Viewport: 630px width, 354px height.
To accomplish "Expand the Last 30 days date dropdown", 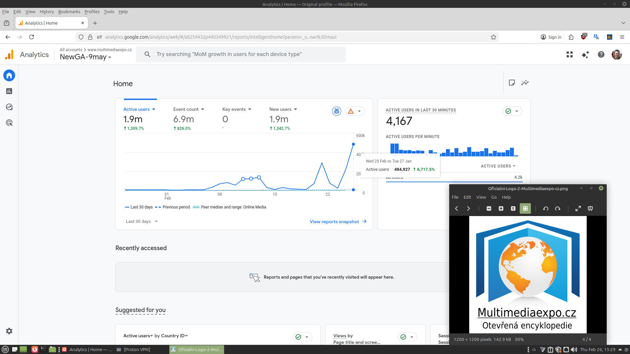I will [142, 222].
